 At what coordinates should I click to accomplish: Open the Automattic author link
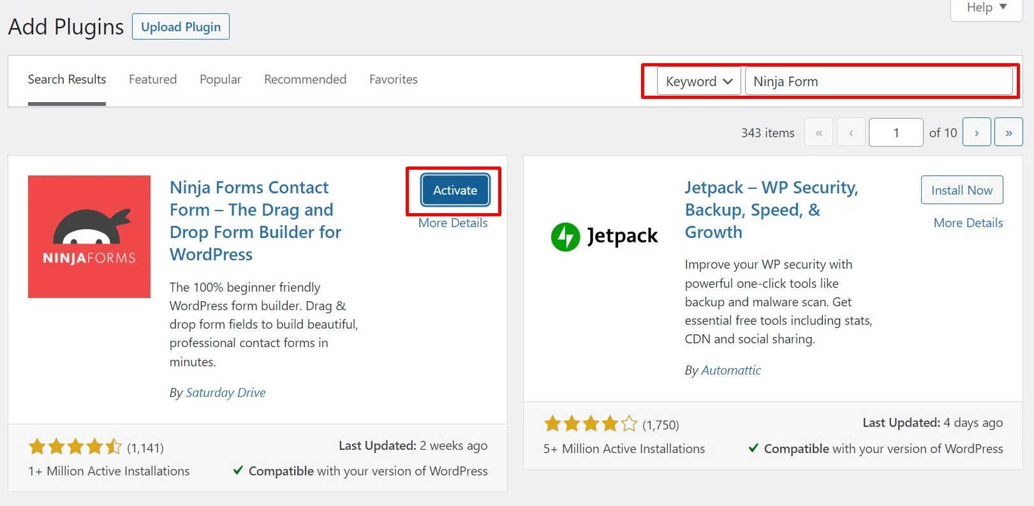coord(731,370)
